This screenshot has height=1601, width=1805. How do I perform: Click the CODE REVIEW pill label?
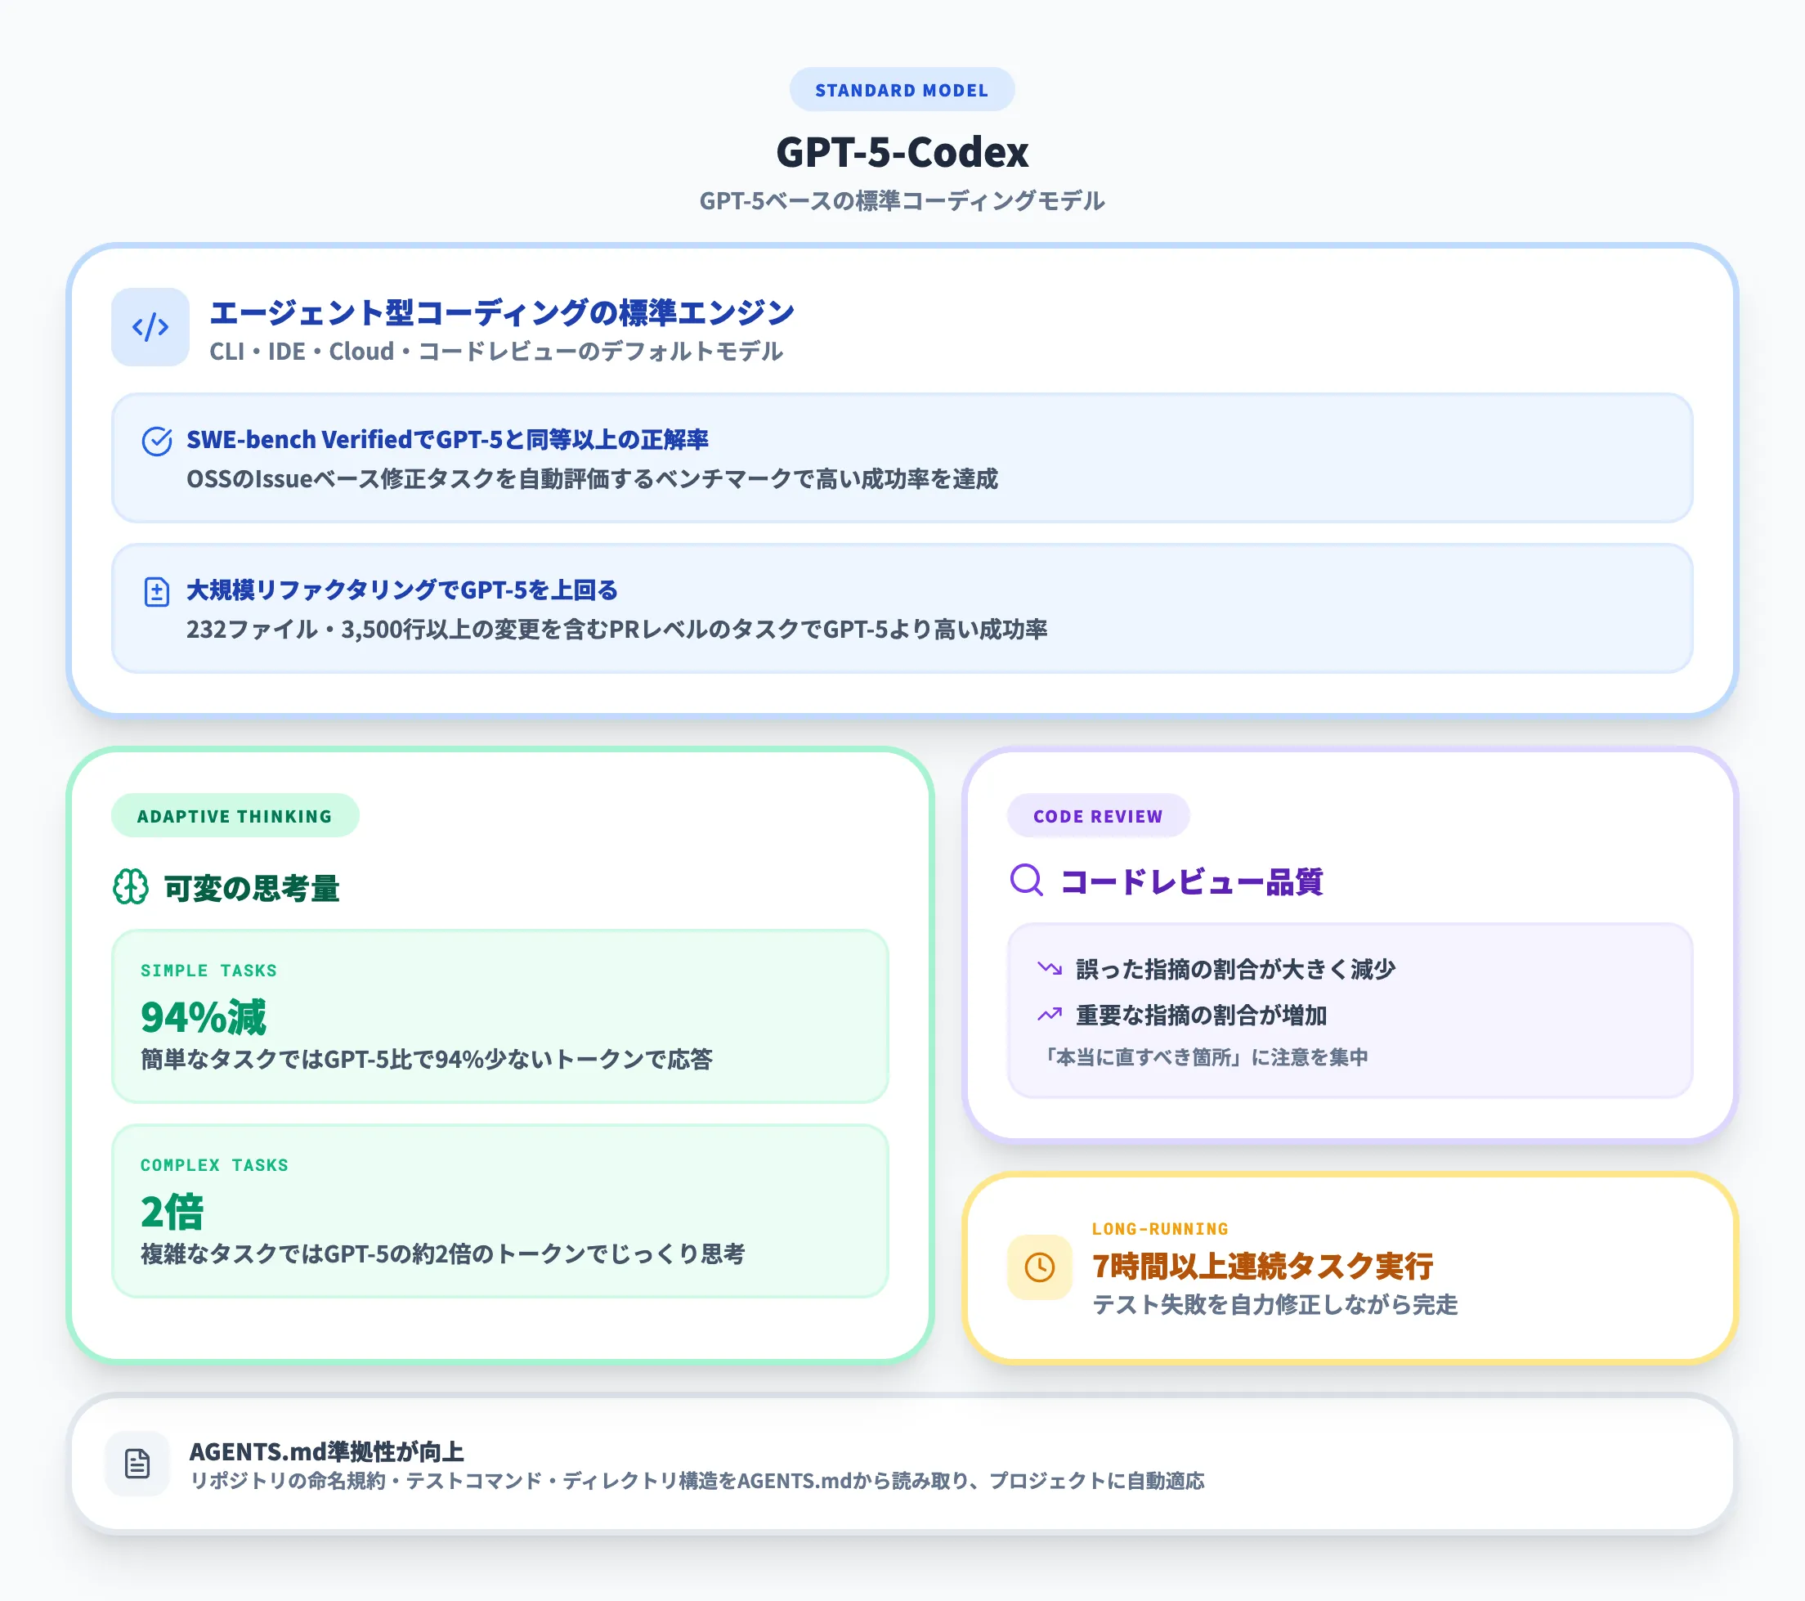1098,816
